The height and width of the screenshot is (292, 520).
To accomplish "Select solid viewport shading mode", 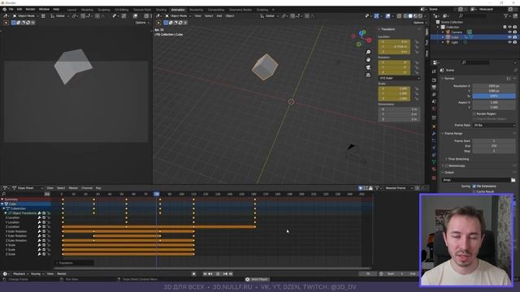I will tap(410, 15).
